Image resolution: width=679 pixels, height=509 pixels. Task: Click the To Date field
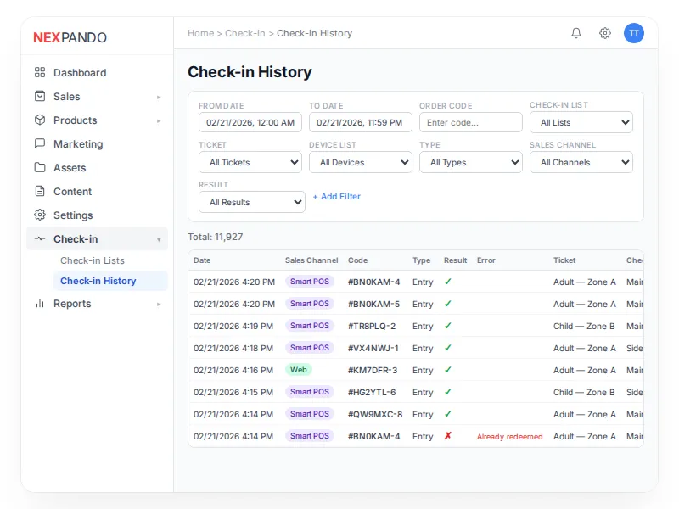[x=360, y=122]
